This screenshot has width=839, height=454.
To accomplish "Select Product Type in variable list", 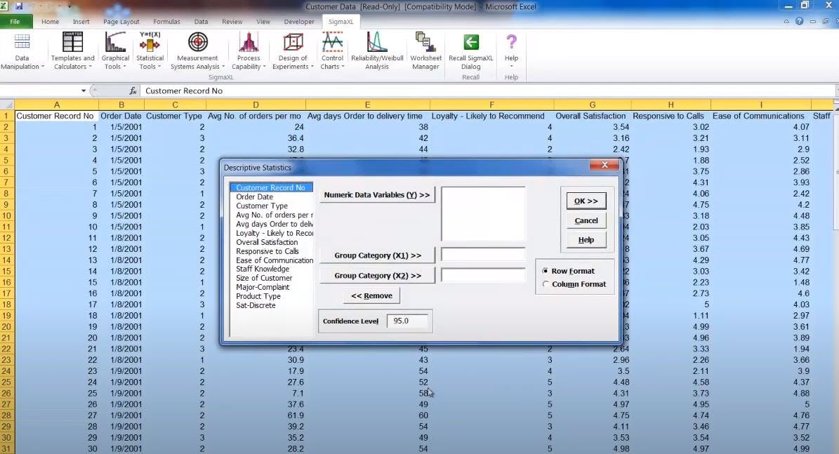I will (x=271, y=296).
